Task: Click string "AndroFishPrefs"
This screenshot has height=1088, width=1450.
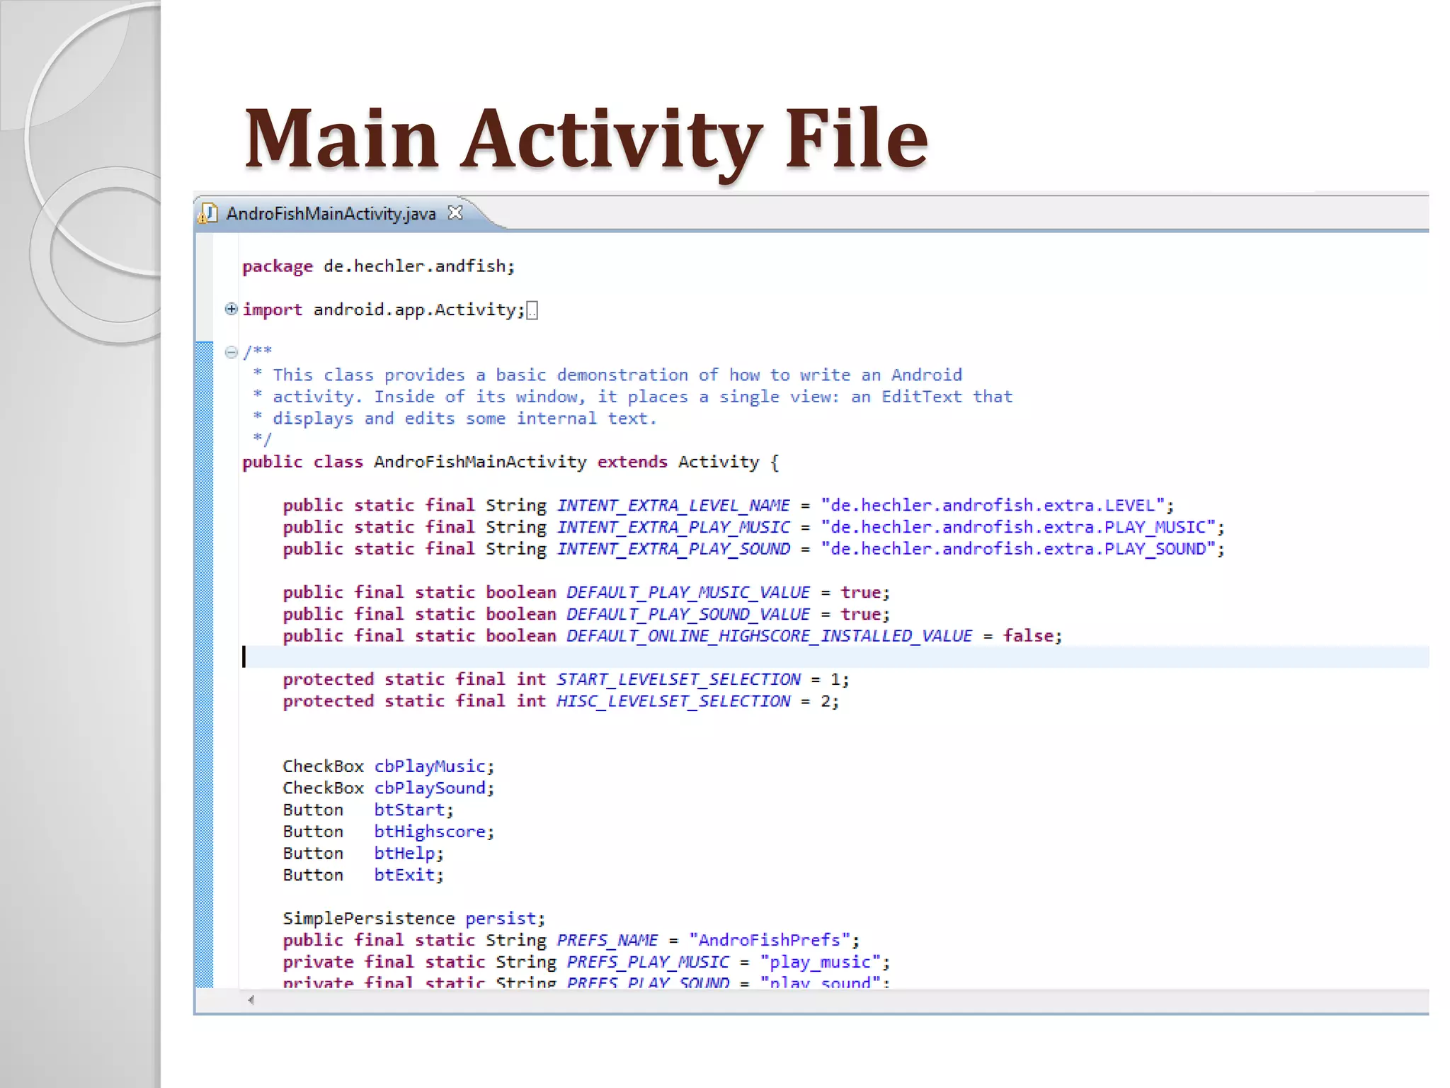Action: [x=769, y=940]
